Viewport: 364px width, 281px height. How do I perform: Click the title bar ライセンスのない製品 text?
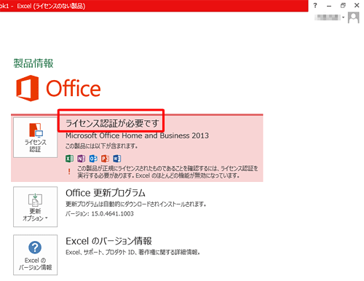click(59, 6)
